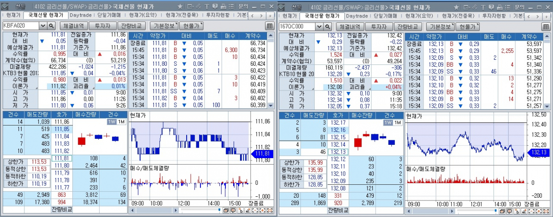Click the zoom slider below the left chart
This screenshot has height=217, width=553.
[201, 210]
